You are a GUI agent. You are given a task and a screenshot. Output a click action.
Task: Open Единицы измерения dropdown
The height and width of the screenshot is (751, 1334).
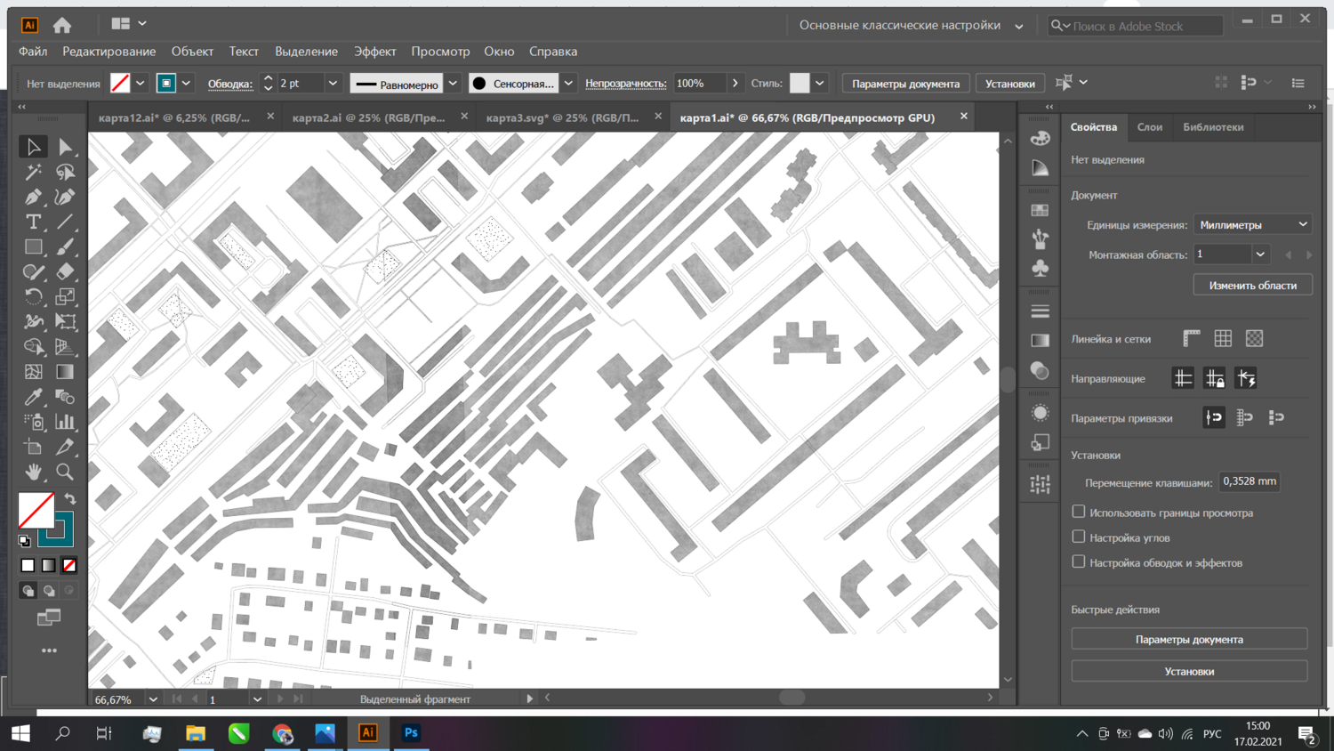[x=1252, y=224]
